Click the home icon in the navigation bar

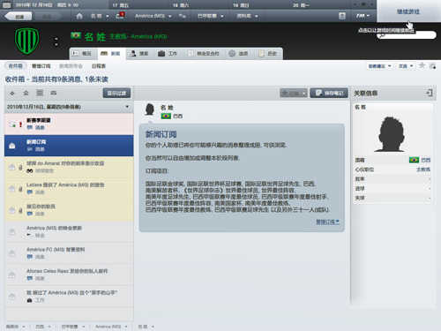[79, 16]
